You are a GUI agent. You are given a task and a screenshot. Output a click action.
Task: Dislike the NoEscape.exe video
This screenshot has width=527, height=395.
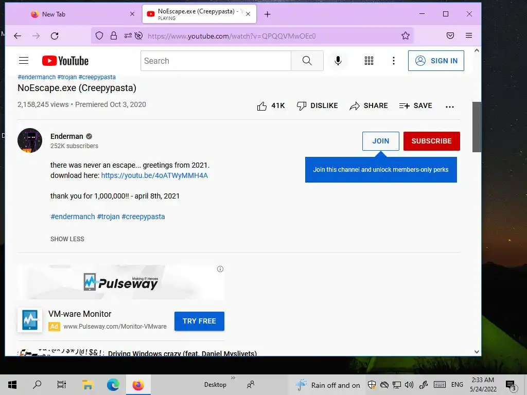[x=317, y=106]
